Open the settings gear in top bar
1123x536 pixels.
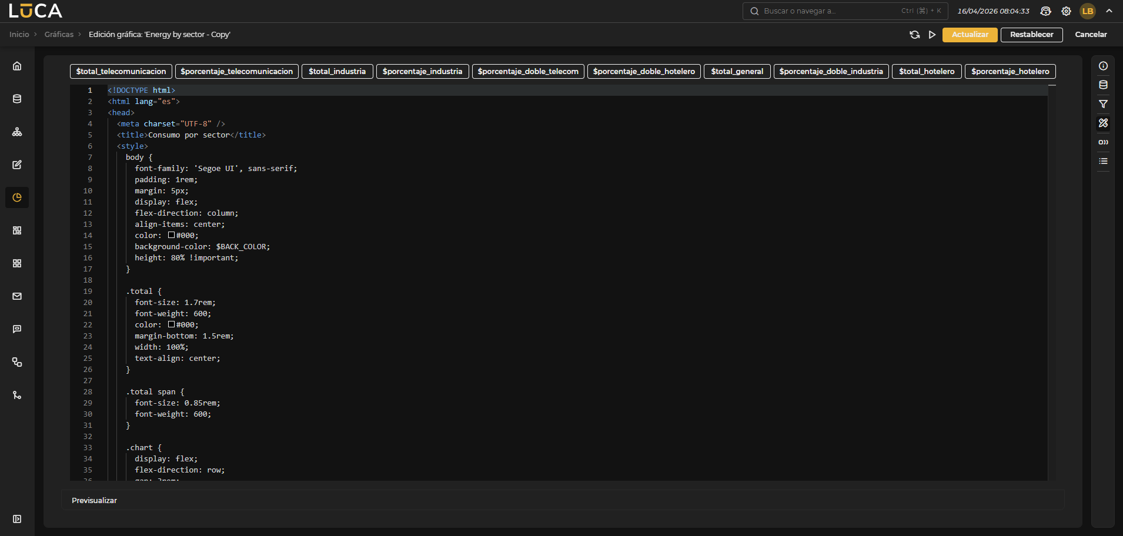[x=1066, y=11]
